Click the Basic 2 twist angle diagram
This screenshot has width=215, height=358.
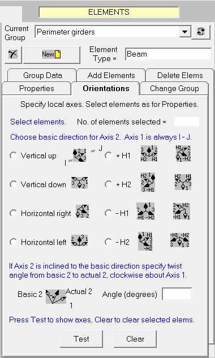[x=56, y=296]
